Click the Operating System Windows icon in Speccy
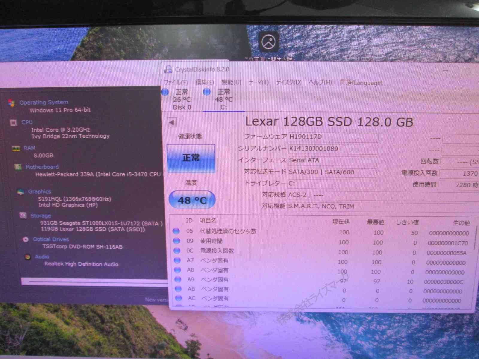Image resolution: width=479 pixels, height=359 pixels. pyautogui.click(x=11, y=103)
